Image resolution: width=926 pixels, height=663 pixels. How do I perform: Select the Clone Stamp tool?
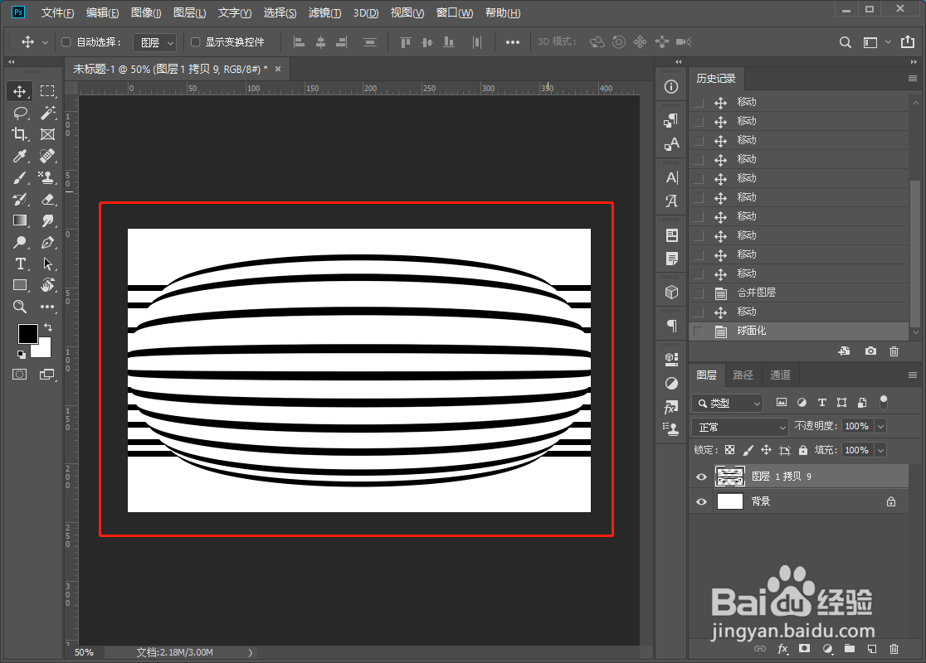[47, 177]
